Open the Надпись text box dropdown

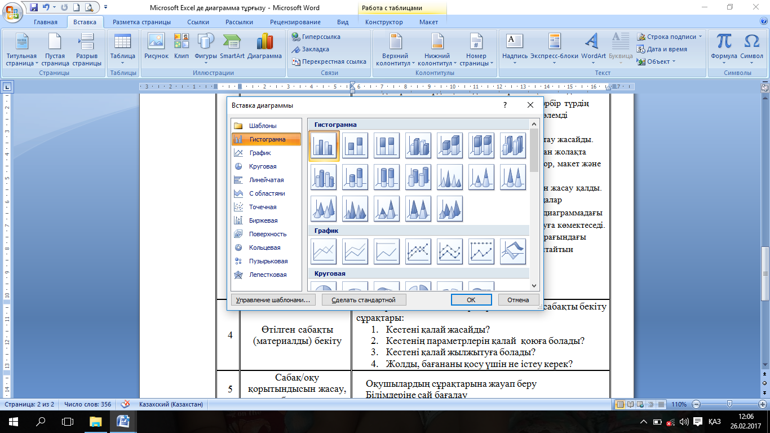pyautogui.click(x=515, y=50)
